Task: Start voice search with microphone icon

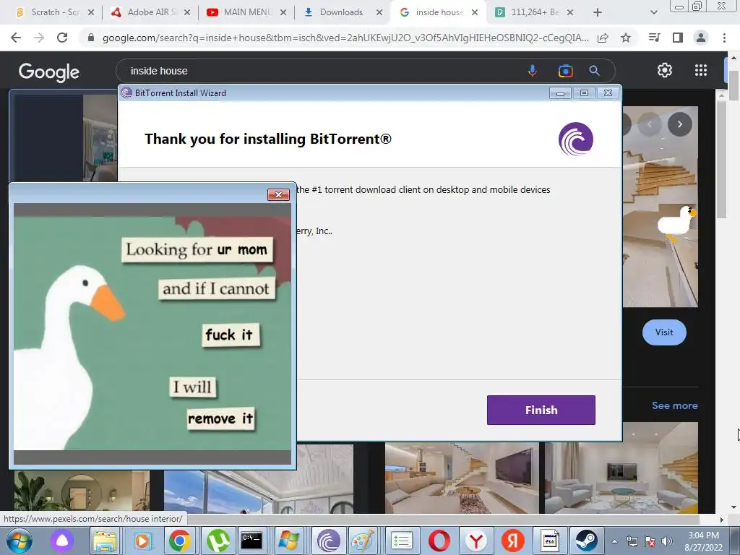Action: (x=533, y=71)
